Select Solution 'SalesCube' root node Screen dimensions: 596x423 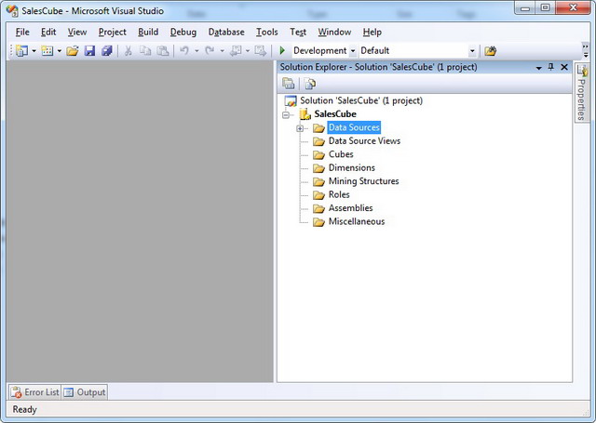coord(361,100)
